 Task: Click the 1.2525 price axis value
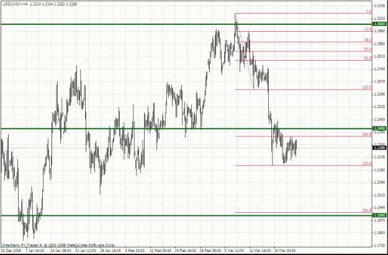pos(379,107)
